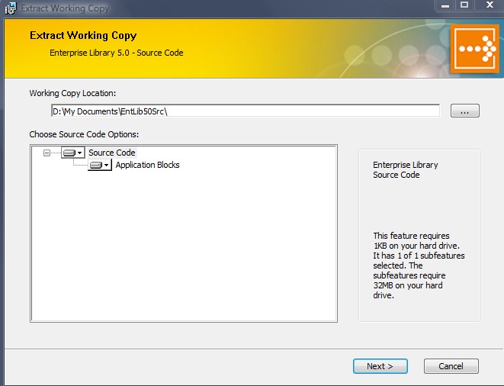Click the 'Extract Working Copy' banner heading
The image size is (504, 386).
tap(83, 35)
